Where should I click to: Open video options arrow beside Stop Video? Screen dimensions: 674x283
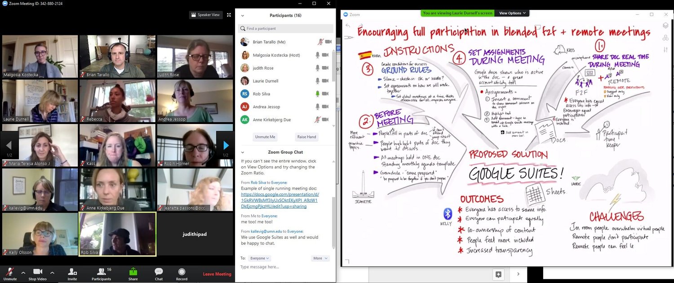pos(52,273)
